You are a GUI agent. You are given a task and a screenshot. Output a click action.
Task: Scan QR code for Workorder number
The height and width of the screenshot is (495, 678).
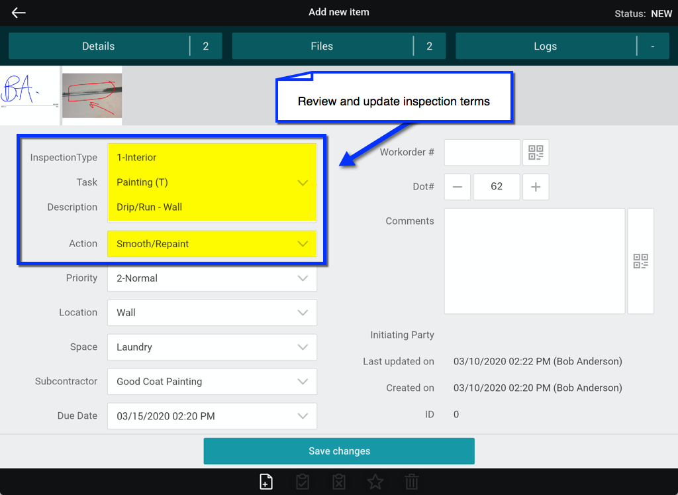tap(536, 152)
